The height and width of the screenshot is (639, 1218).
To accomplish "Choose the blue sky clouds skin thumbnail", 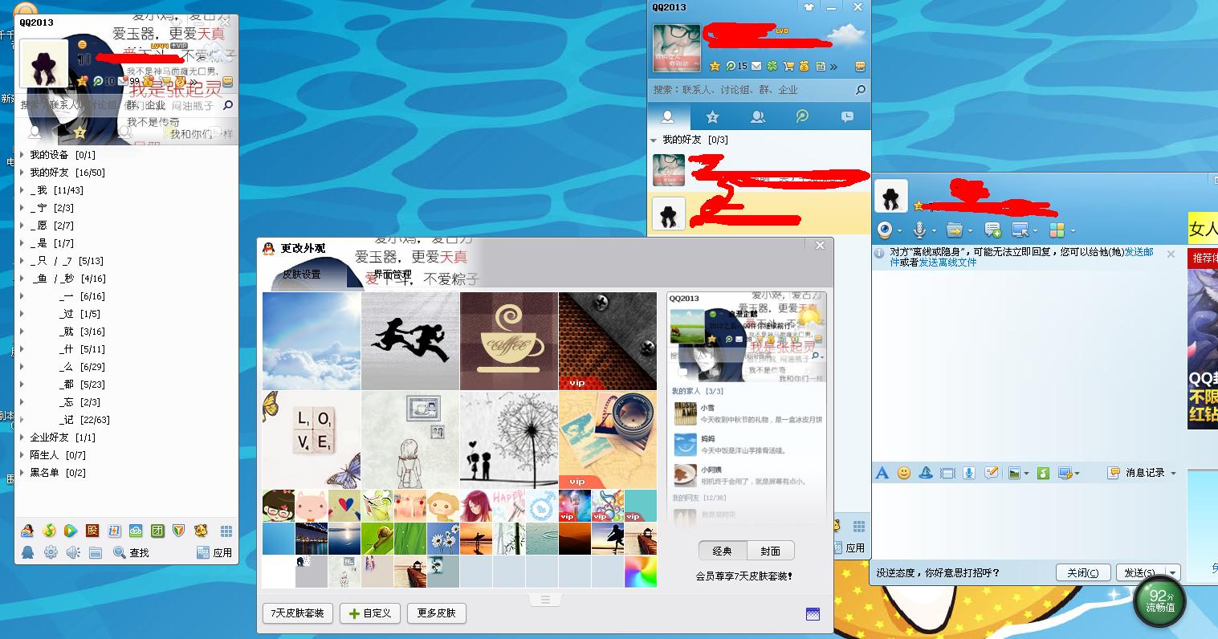I will [x=312, y=341].
